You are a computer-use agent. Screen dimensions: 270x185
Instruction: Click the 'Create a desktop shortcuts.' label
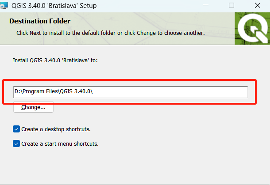56,129
